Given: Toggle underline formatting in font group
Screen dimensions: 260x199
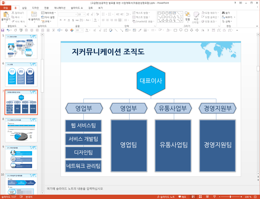Looking at the screenshot, I should coord(69,20).
